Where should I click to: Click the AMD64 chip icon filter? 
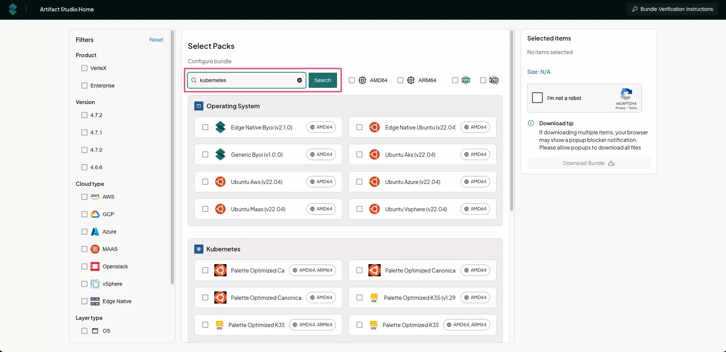click(x=362, y=80)
